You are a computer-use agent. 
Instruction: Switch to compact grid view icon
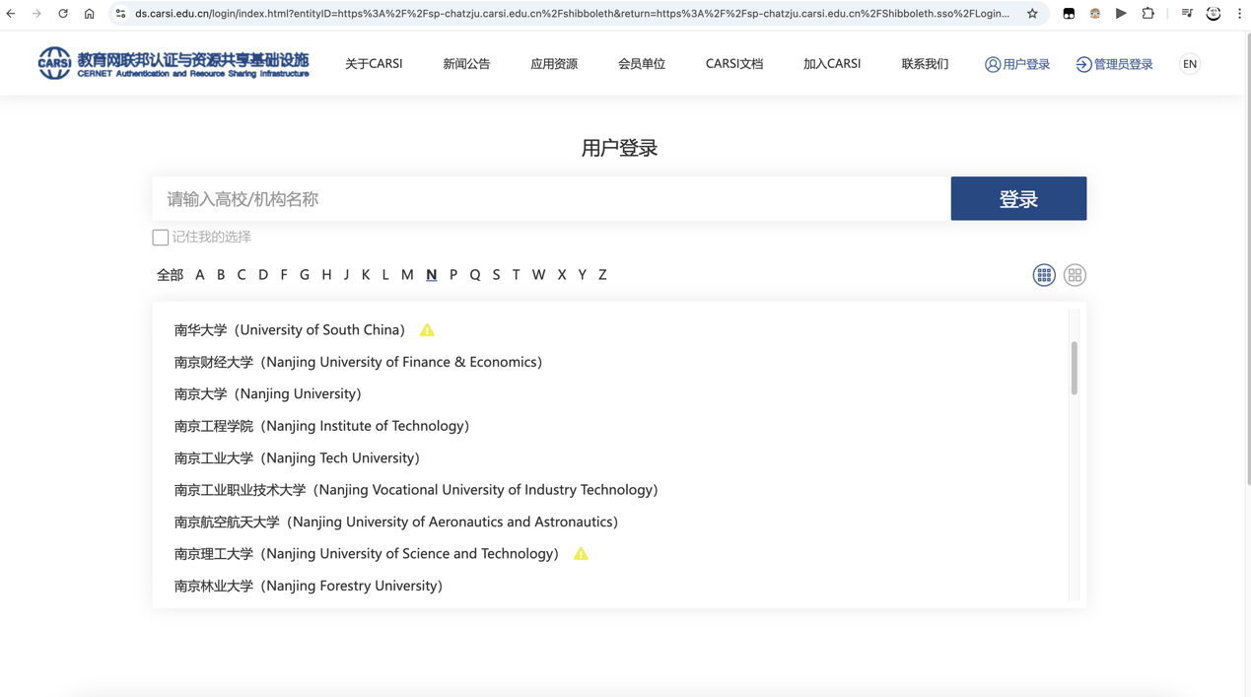tap(1044, 275)
